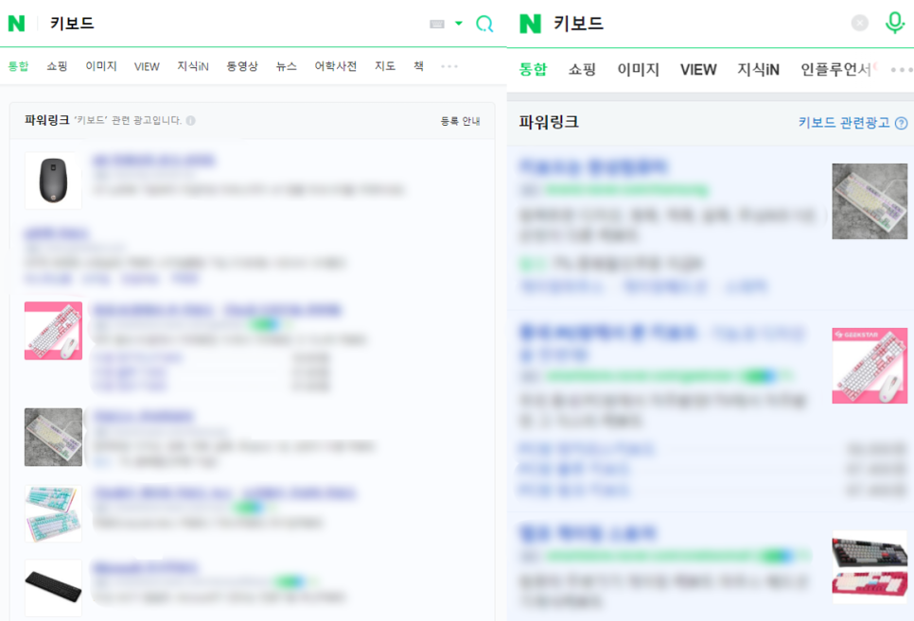Viewport: 914px width, 621px height.
Task: Open the 책 tab
Action: click(x=418, y=66)
